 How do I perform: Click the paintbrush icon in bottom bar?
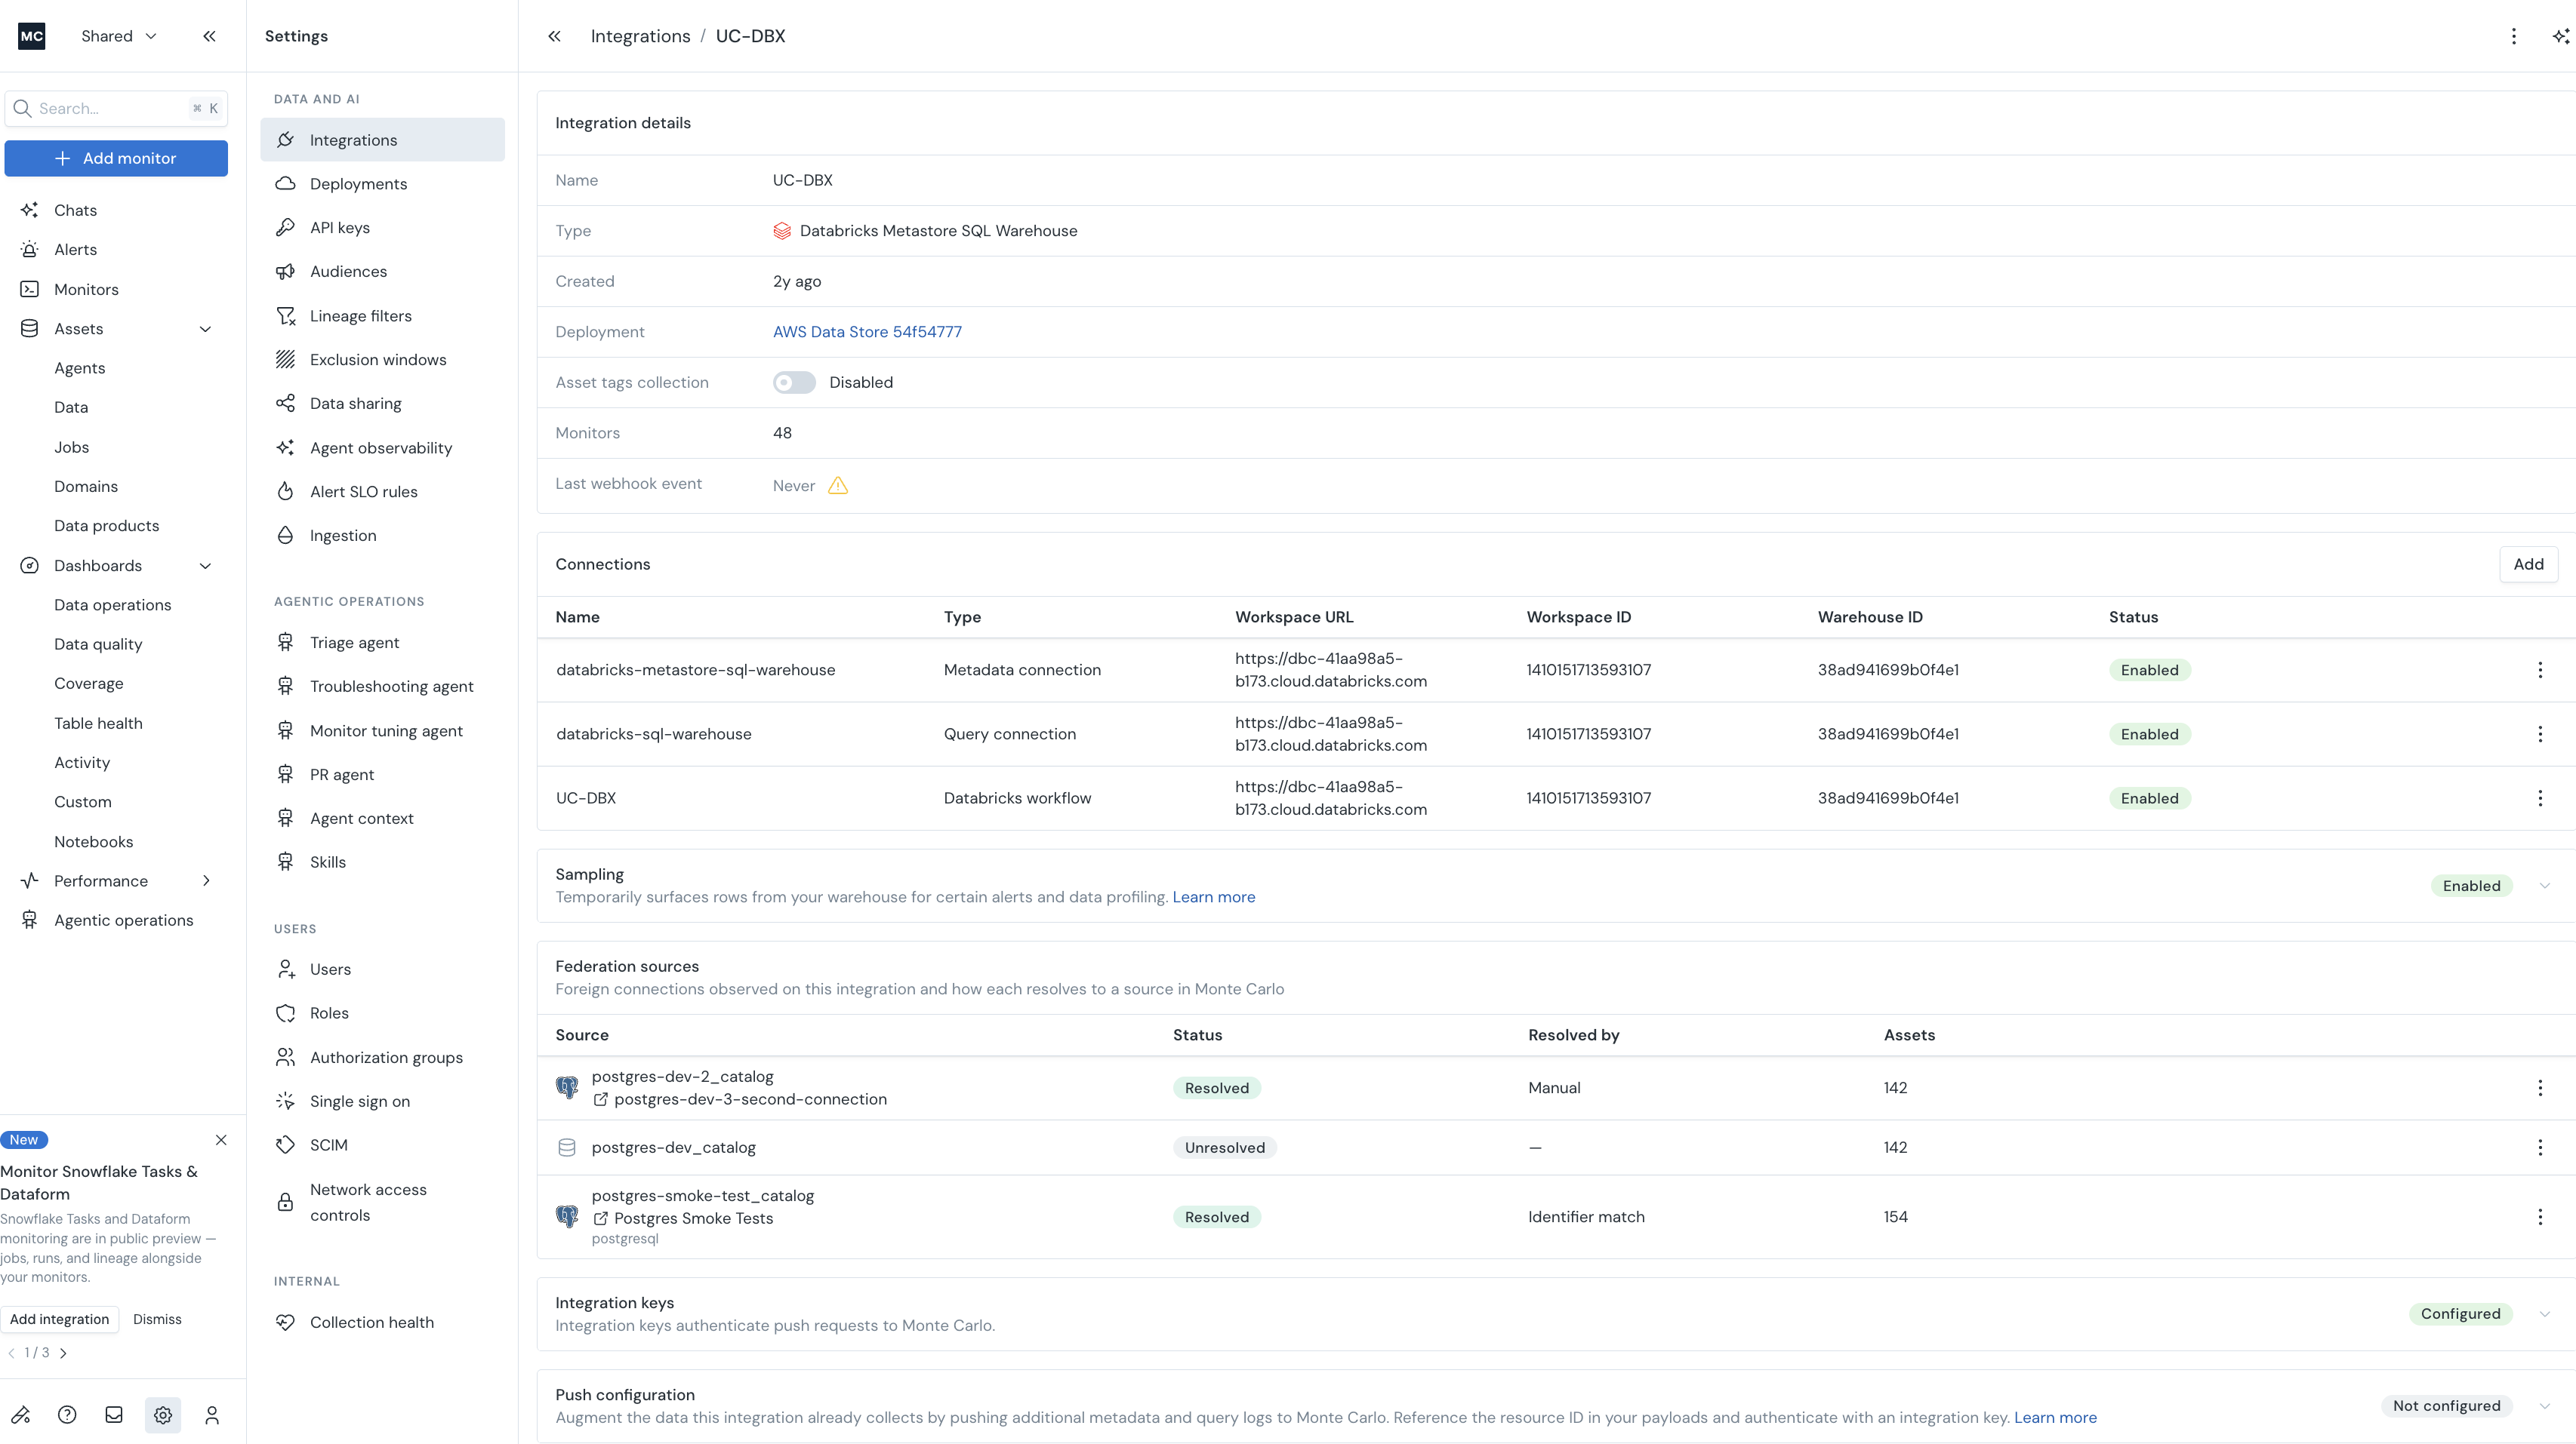coord(21,1414)
